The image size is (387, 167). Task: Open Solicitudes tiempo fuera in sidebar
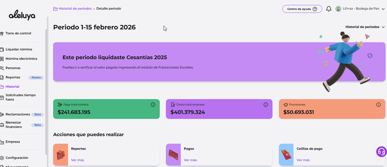tap(20, 97)
